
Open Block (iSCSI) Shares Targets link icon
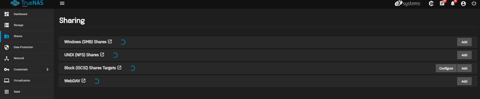tap(119, 68)
